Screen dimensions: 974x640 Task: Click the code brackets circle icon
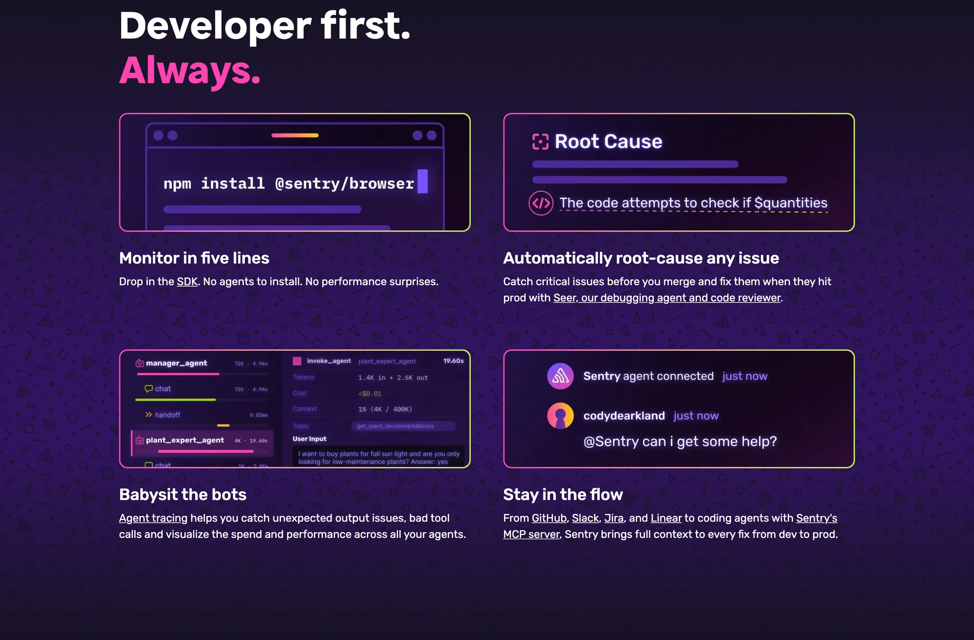click(x=541, y=203)
